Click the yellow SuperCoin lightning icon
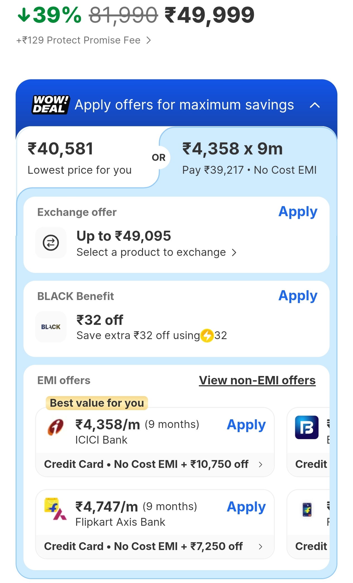353x583 pixels. [x=207, y=335]
